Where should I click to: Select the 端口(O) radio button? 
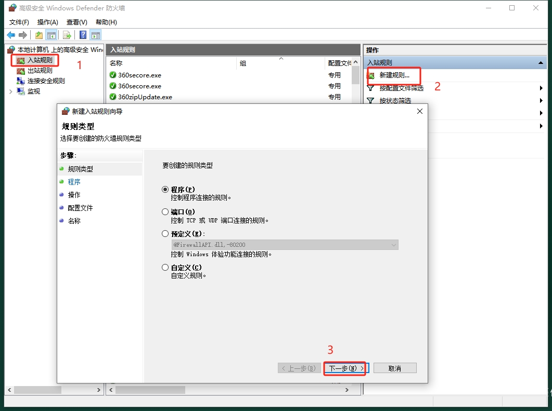coord(165,211)
